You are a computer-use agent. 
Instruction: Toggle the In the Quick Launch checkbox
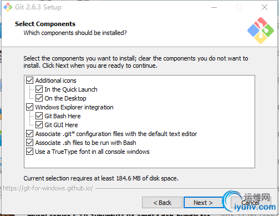coord(39,89)
